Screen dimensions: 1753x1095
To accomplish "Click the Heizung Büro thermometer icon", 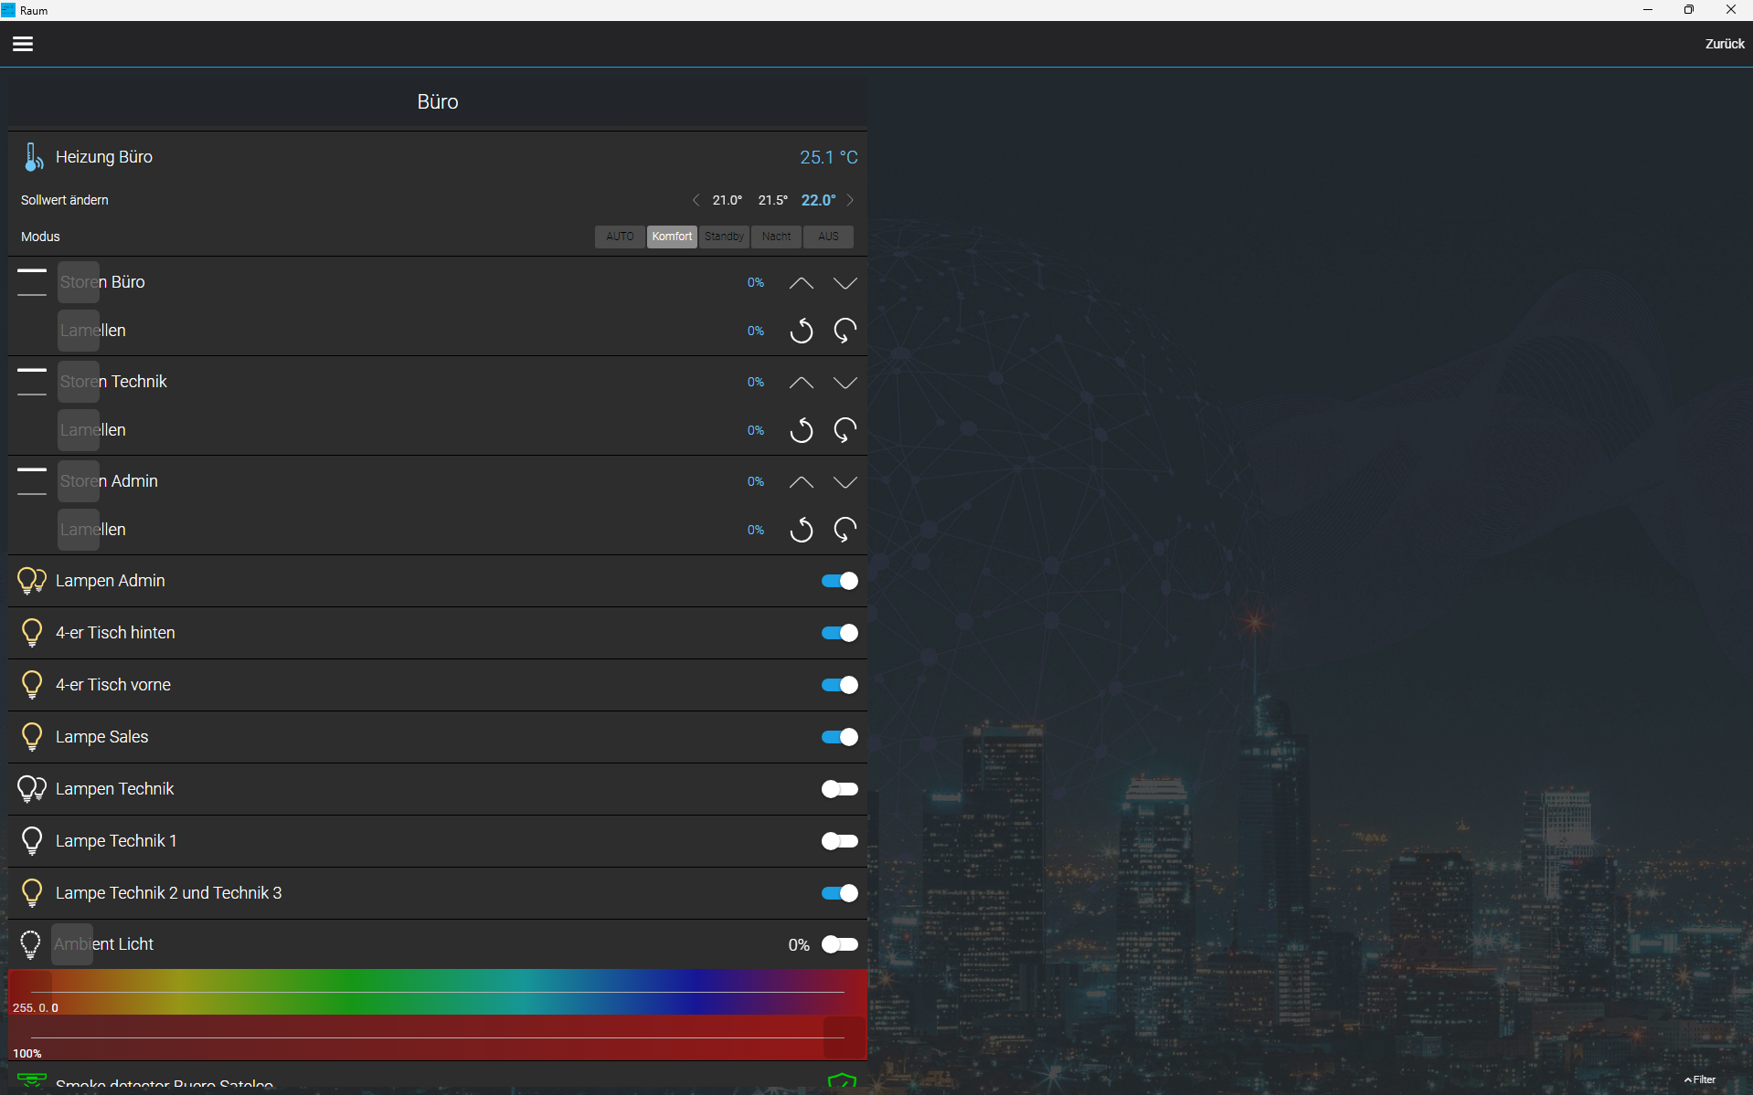I will 33,157.
